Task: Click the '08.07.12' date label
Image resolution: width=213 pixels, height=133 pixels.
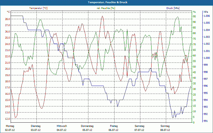Action: click(165, 130)
